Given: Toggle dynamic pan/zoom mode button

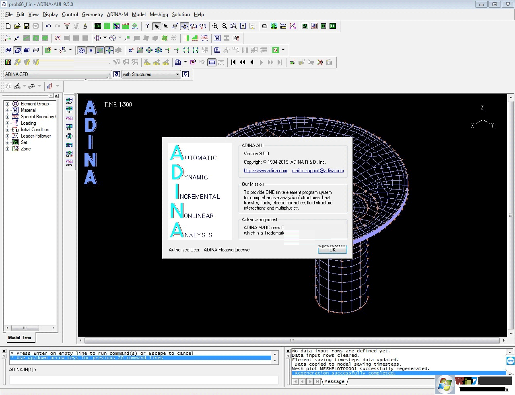Looking at the screenshot, I should pos(185,26).
